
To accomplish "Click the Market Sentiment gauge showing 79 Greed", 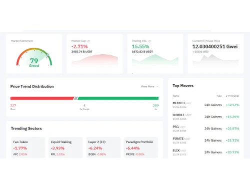I will pos(34,57).
